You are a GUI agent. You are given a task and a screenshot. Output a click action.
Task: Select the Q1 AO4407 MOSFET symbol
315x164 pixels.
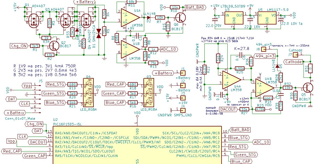(x=34, y=21)
